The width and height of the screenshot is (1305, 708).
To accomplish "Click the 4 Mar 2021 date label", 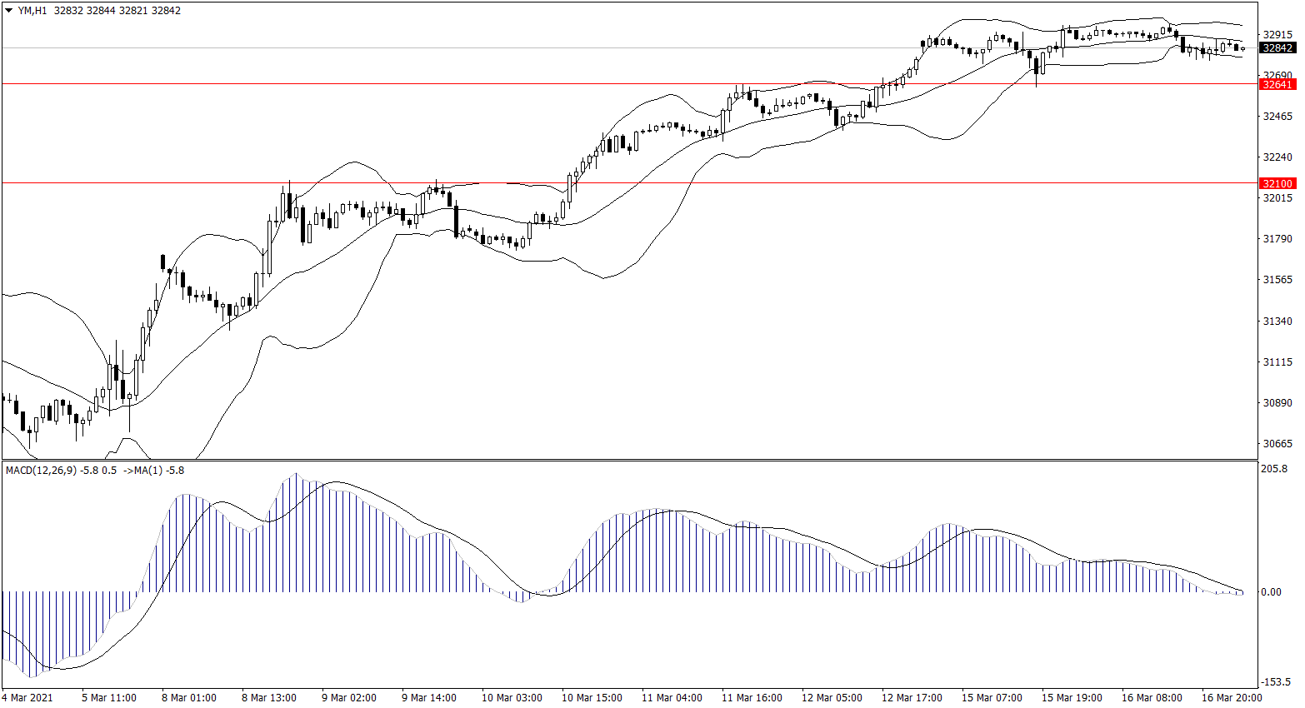I will (27, 698).
